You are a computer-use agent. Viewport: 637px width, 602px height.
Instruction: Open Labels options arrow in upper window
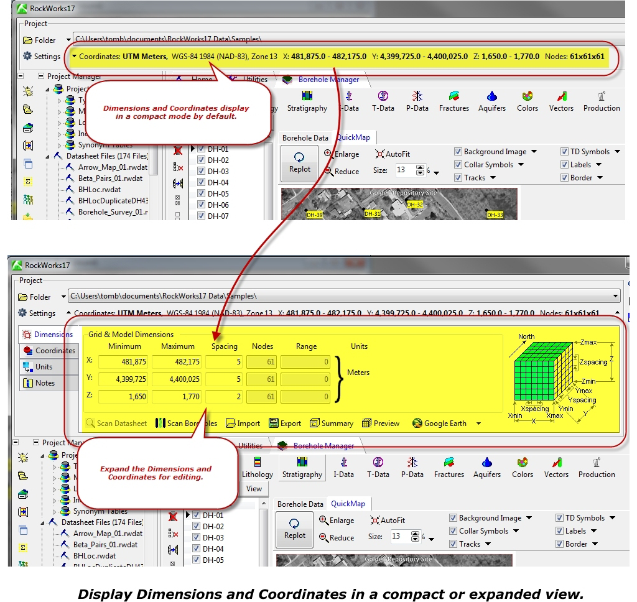pos(599,165)
